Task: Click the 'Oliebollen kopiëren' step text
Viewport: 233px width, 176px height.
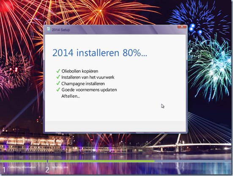Action: (80, 71)
